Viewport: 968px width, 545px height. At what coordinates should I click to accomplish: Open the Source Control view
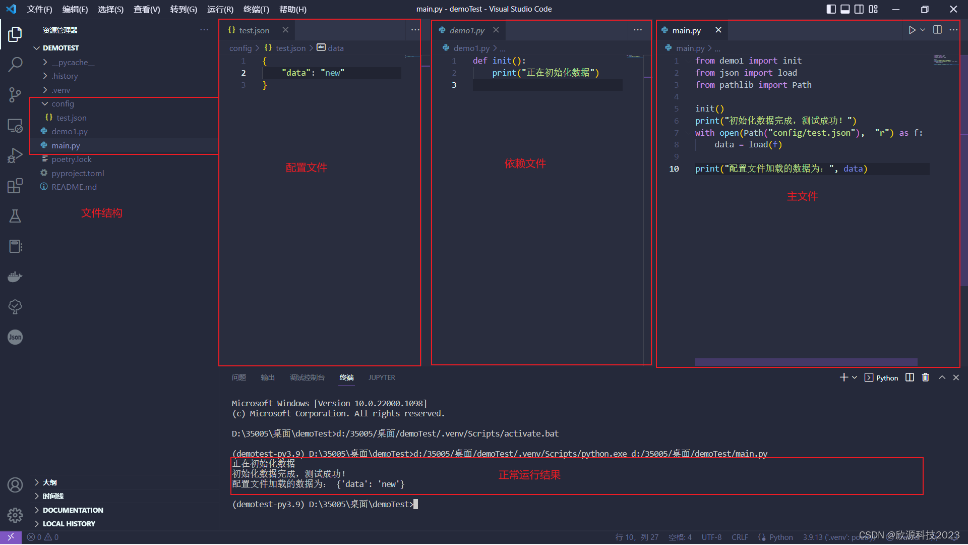15,94
